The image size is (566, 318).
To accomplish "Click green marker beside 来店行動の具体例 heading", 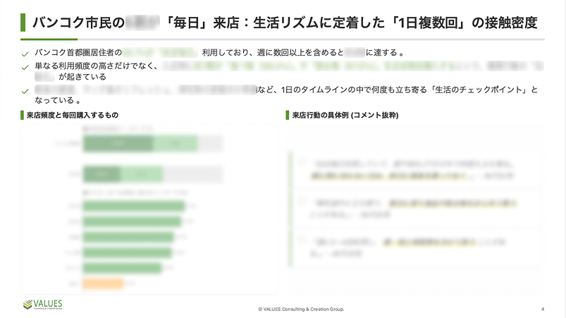I will pyautogui.click(x=288, y=114).
